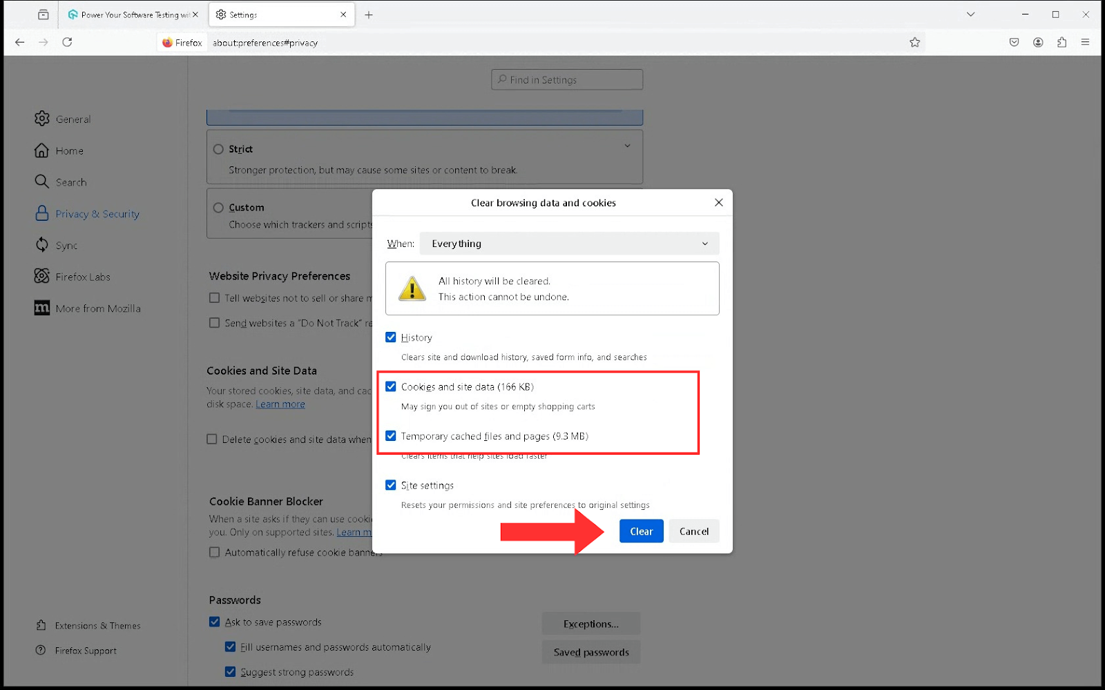The width and height of the screenshot is (1105, 690).
Task: Click the Cancel button
Action: (x=694, y=531)
